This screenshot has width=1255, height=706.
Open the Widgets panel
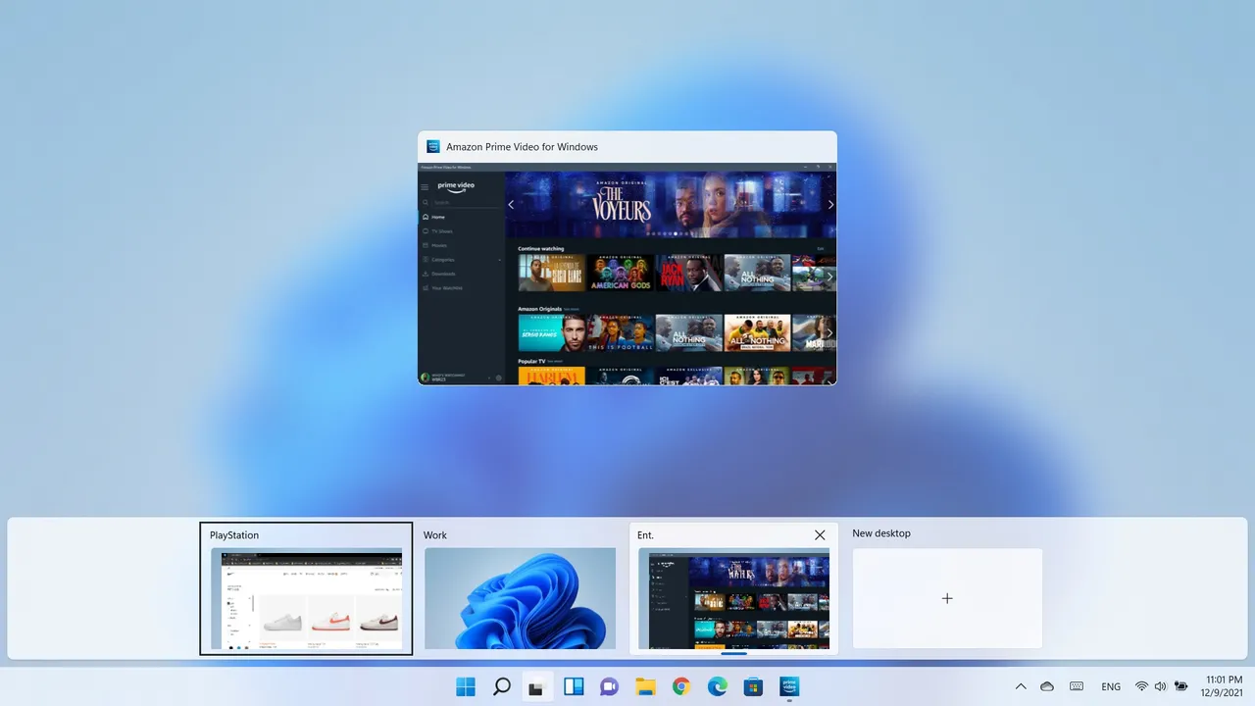point(574,686)
